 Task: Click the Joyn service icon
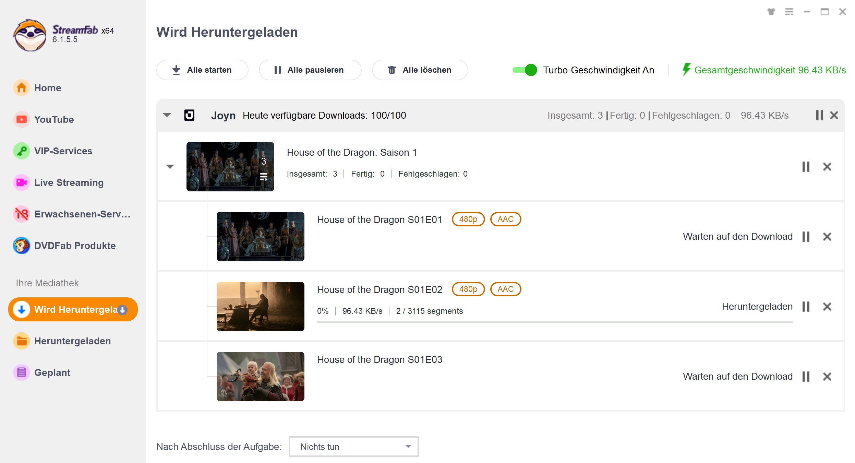click(190, 115)
